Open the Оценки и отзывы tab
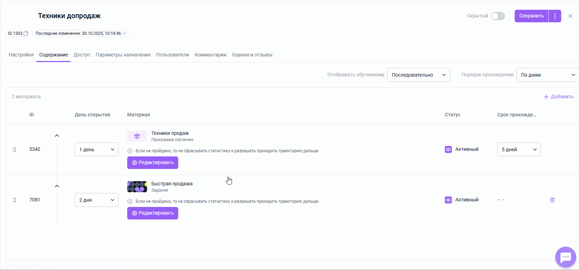The height and width of the screenshot is (270, 579). tap(252, 55)
